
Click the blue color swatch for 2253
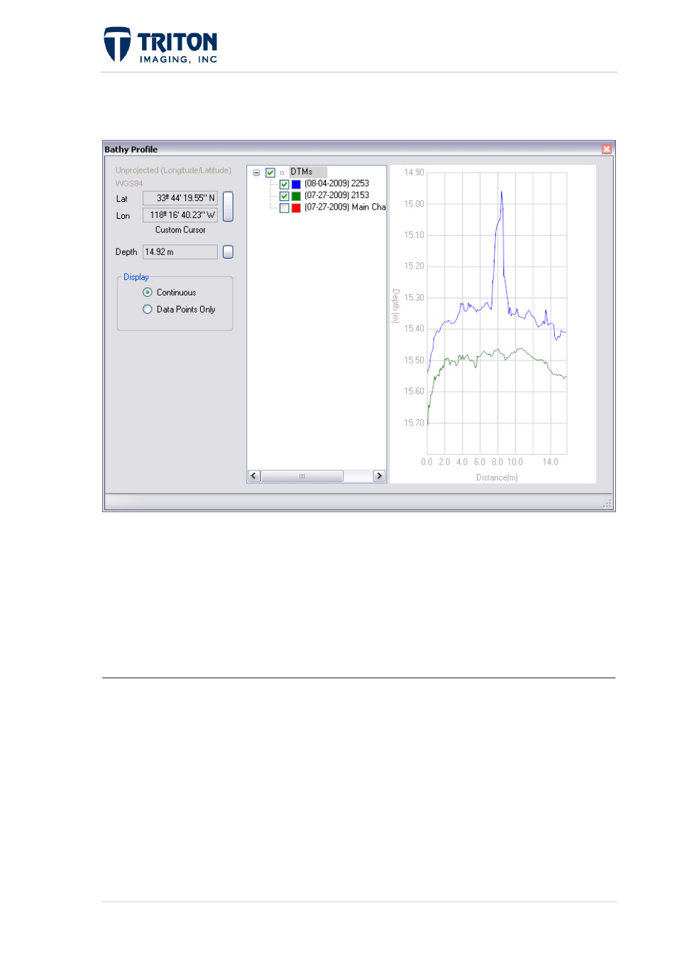pyautogui.click(x=297, y=184)
